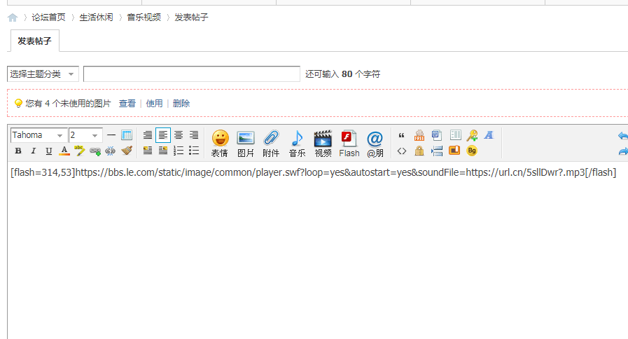The height and width of the screenshot is (339, 628).
Task: Select the 发表帖子 tab
Action: pos(34,41)
